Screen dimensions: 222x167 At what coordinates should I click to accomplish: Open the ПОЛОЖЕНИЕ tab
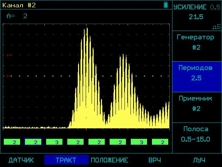(x=109, y=160)
